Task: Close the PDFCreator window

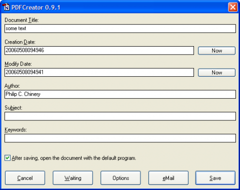Action: 232,7
